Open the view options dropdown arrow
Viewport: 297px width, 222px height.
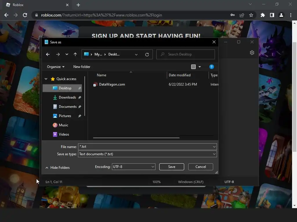pyautogui.click(x=200, y=67)
